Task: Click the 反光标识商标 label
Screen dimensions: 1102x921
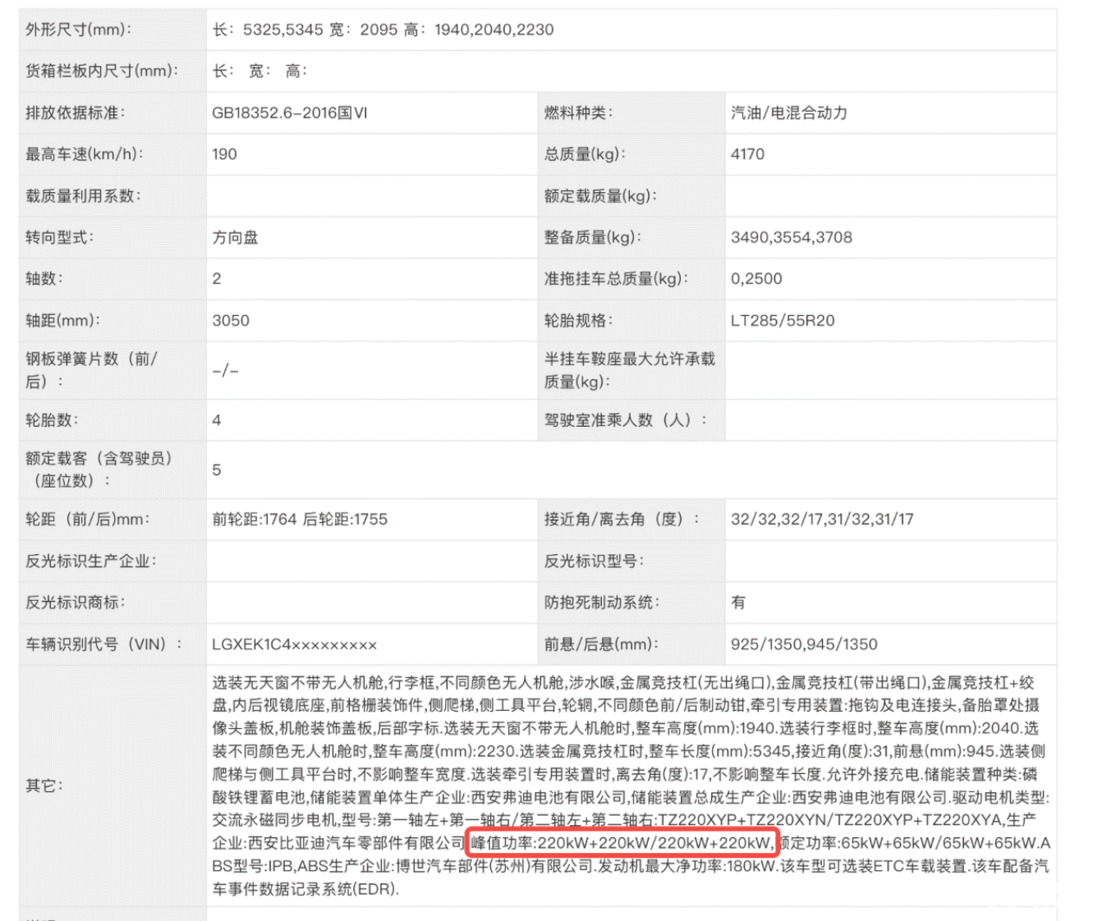Action: pyautogui.click(x=76, y=603)
